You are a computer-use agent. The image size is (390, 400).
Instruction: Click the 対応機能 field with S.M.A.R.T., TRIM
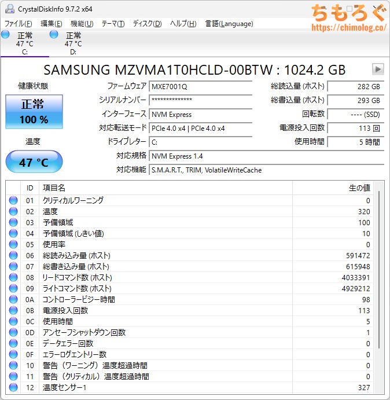click(x=266, y=170)
